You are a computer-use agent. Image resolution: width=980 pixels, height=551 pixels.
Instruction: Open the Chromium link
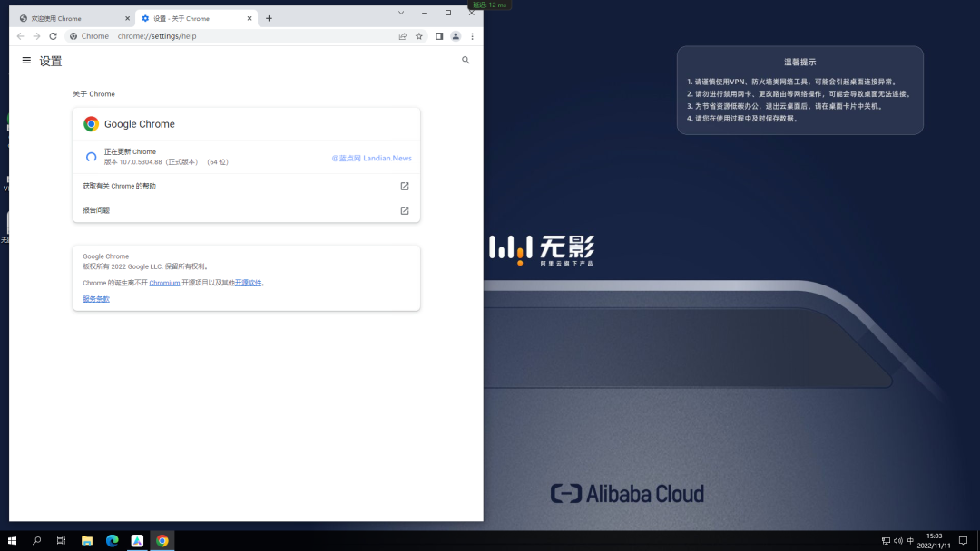point(164,283)
